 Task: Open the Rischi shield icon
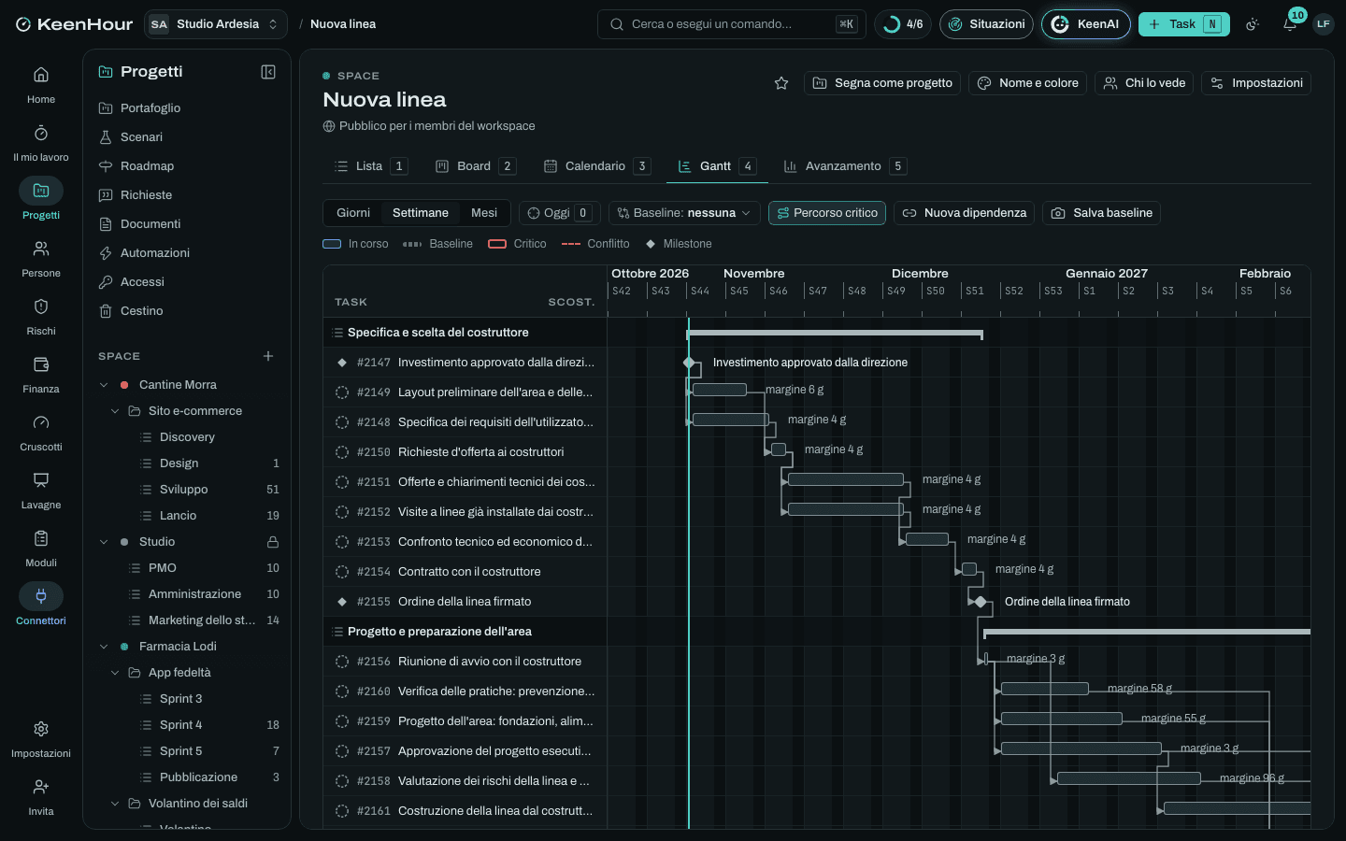[41, 306]
